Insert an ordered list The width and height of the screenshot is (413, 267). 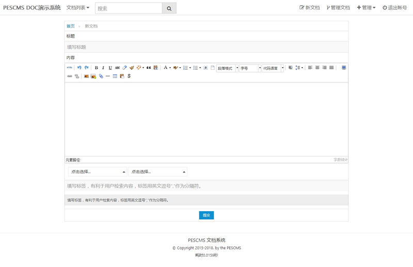(x=185, y=68)
